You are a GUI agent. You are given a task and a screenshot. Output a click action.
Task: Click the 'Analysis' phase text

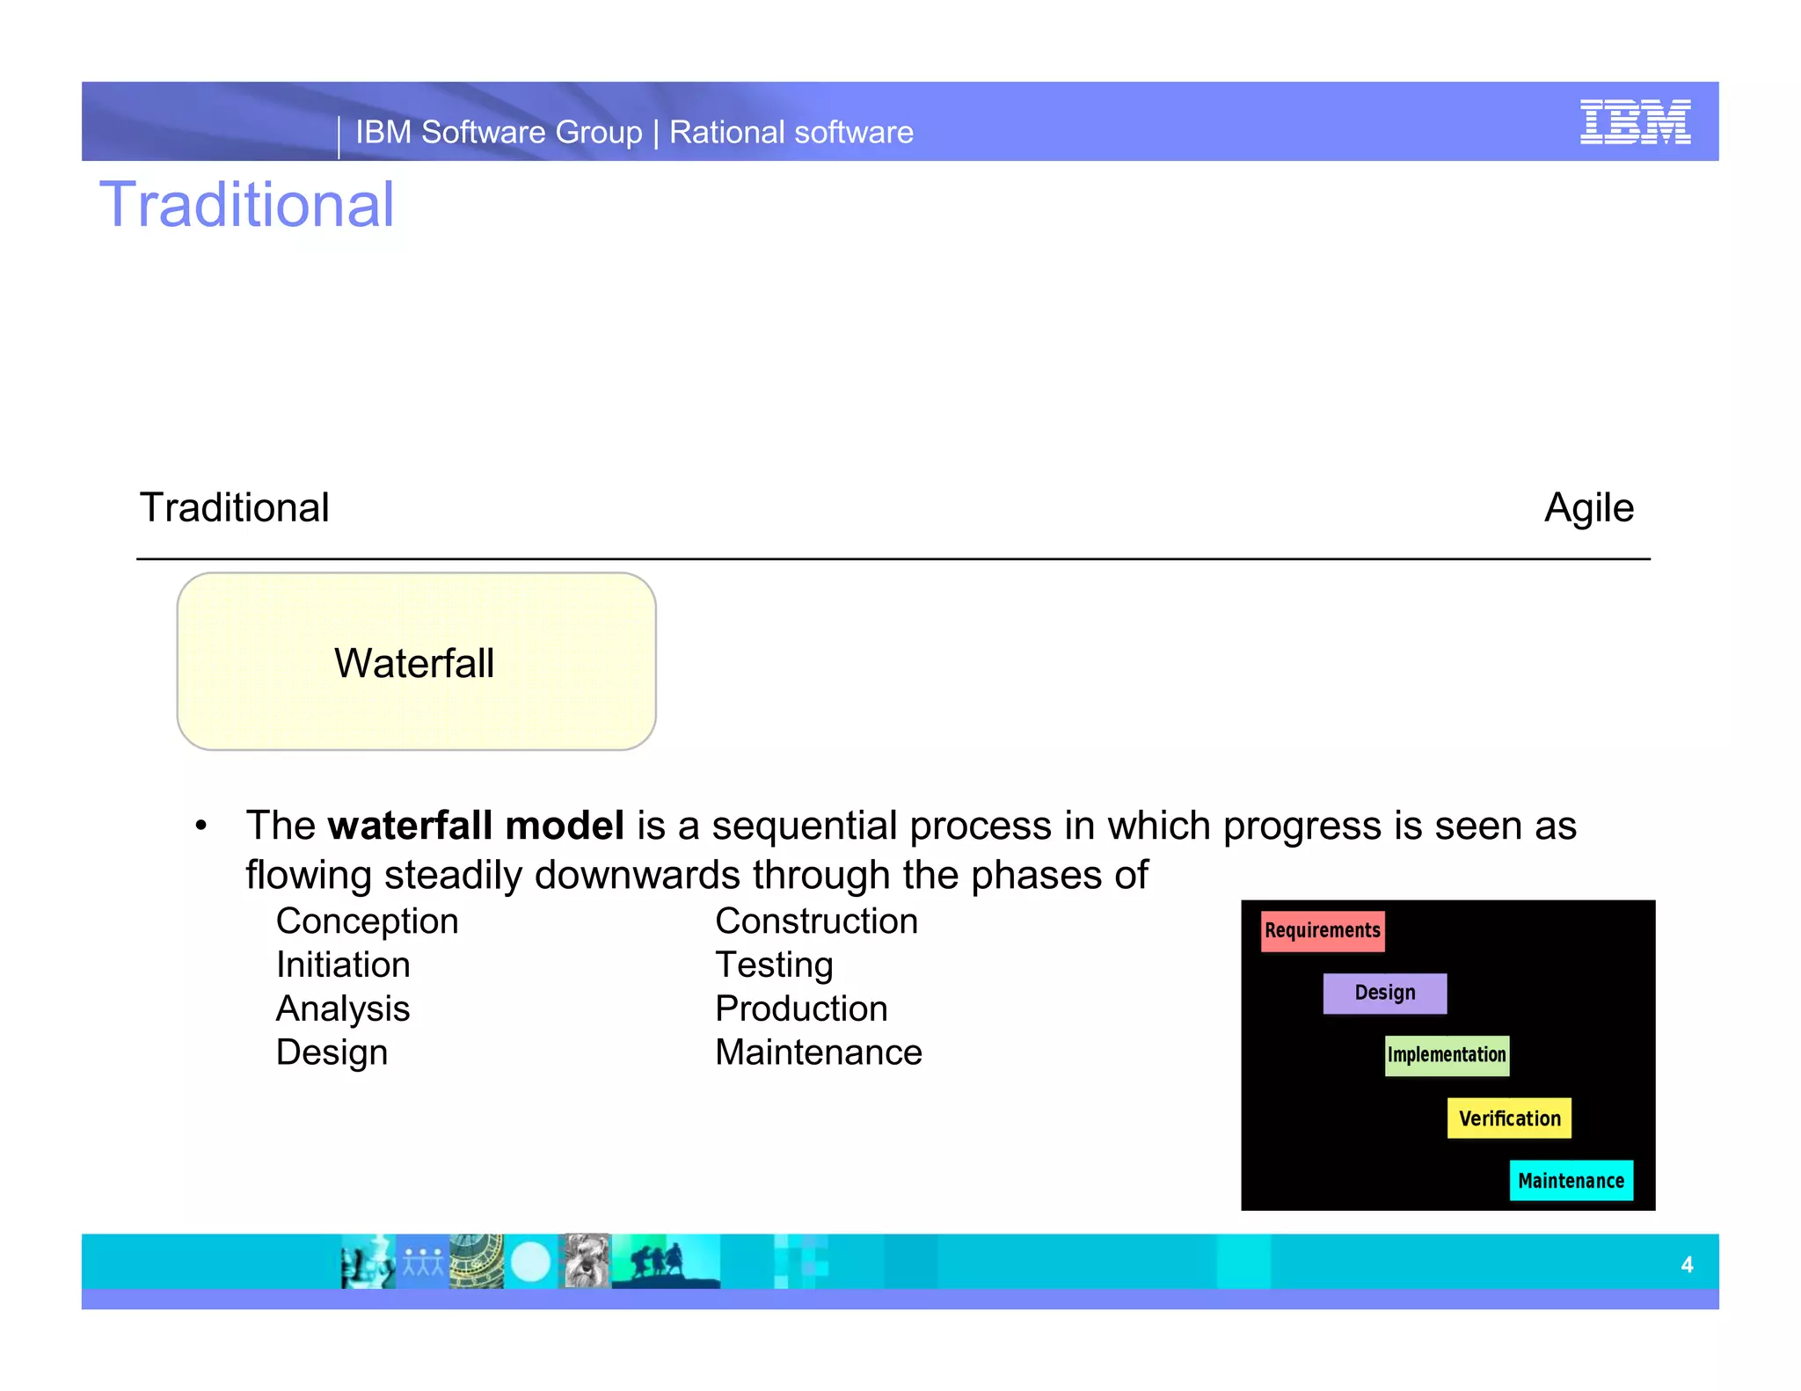point(343,1010)
